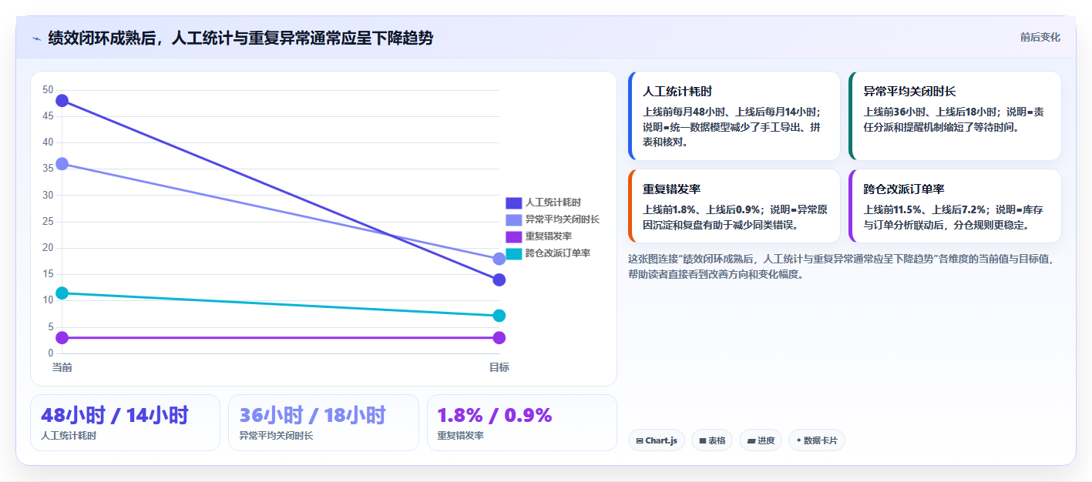Viewport: 1092px width, 482px height.
Task: Click the 18 data point at 目标
Action: (499, 259)
